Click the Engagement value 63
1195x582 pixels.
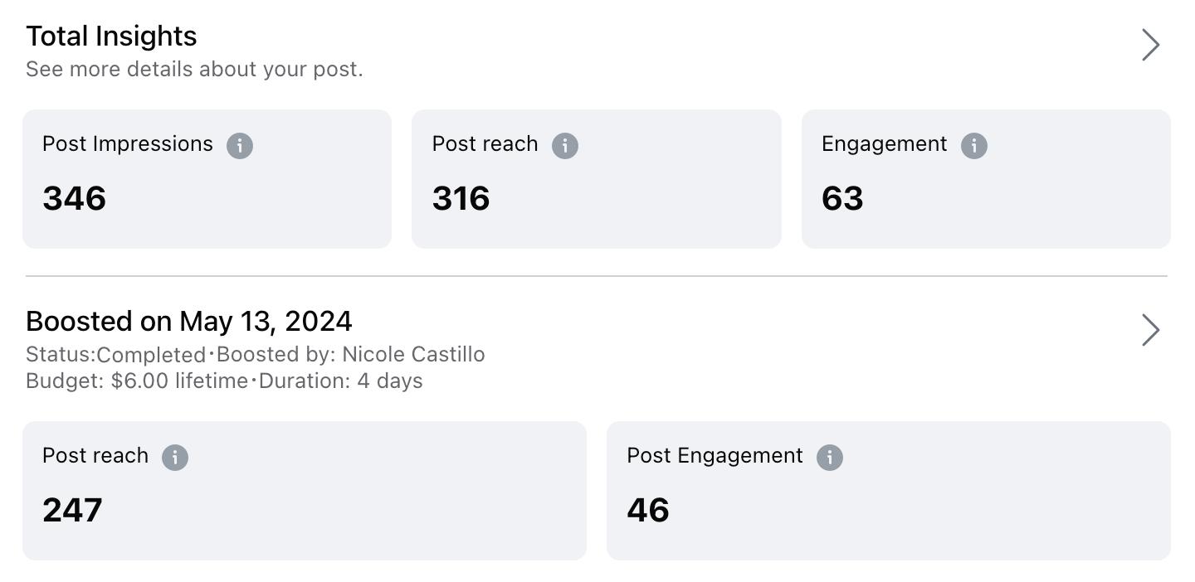coord(842,199)
